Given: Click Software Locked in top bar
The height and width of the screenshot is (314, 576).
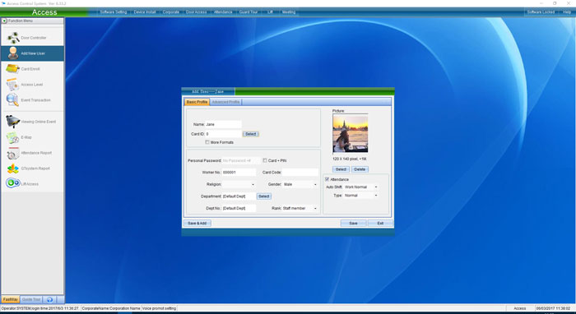Looking at the screenshot, I should [541, 12].
